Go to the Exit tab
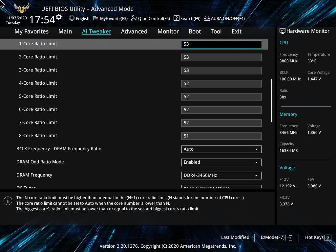Image resolution: width=336 pixels, height=252 pixels. tap(237, 31)
